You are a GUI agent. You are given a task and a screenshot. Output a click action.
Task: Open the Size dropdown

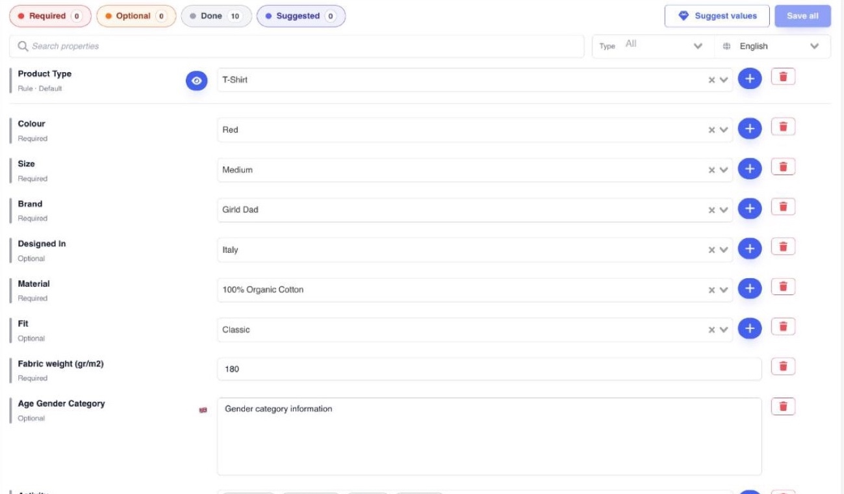click(724, 170)
